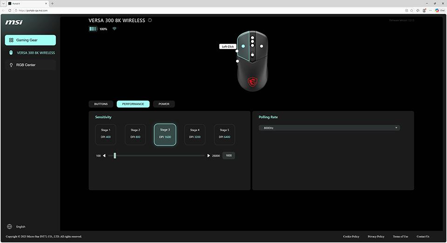Viewport: 447px width, 243px height.
Task: Open the tab list chevron in the browser
Action: pyautogui.click(x=3, y=4)
